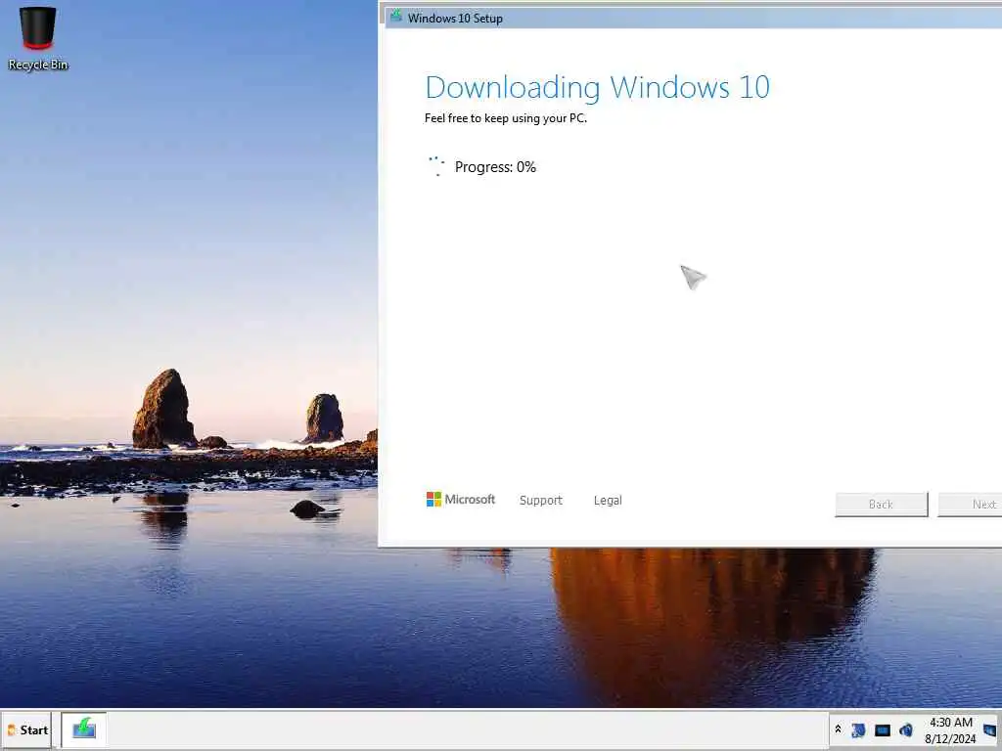
Task: Open the Recycle Bin desktop icon
Action: click(38, 38)
